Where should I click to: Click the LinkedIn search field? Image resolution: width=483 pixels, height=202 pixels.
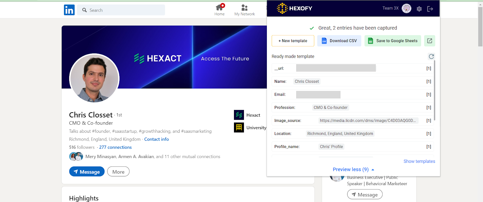(121, 10)
